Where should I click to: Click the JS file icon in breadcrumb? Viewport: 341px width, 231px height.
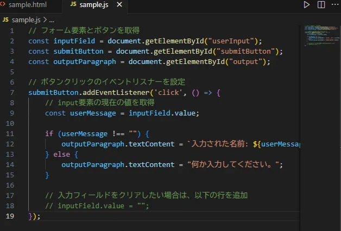pyautogui.click(x=5, y=20)
